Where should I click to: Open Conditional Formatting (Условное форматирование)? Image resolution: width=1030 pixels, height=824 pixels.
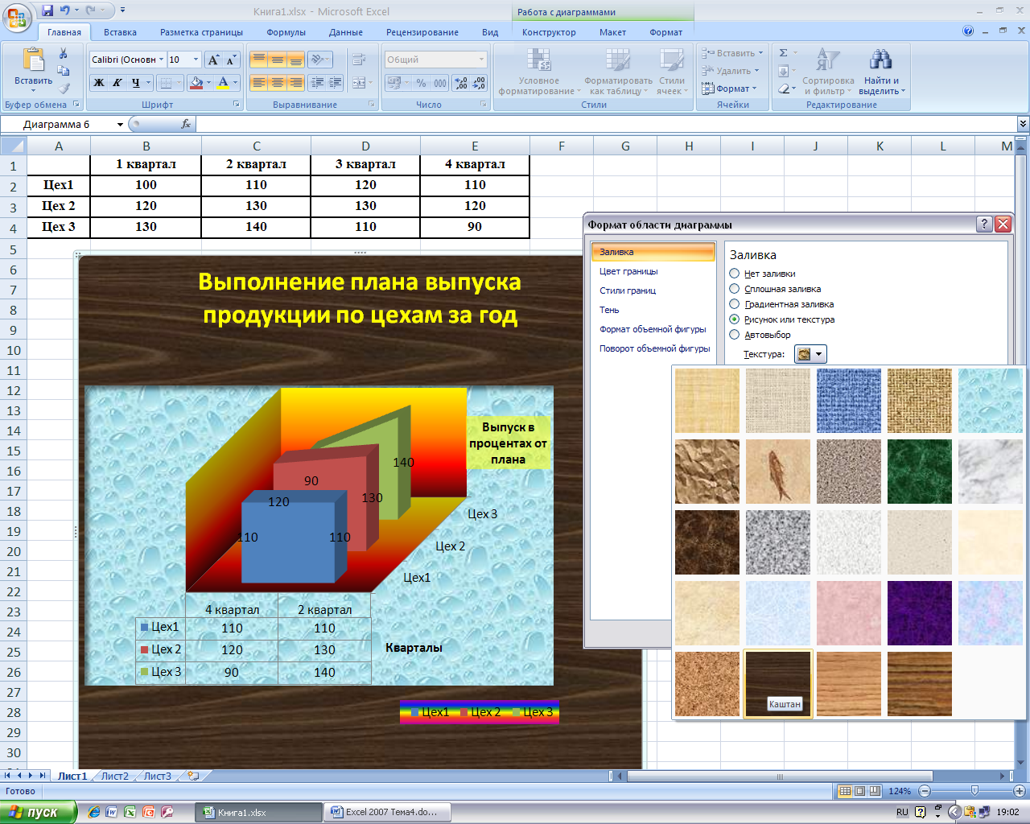[538, 72]
